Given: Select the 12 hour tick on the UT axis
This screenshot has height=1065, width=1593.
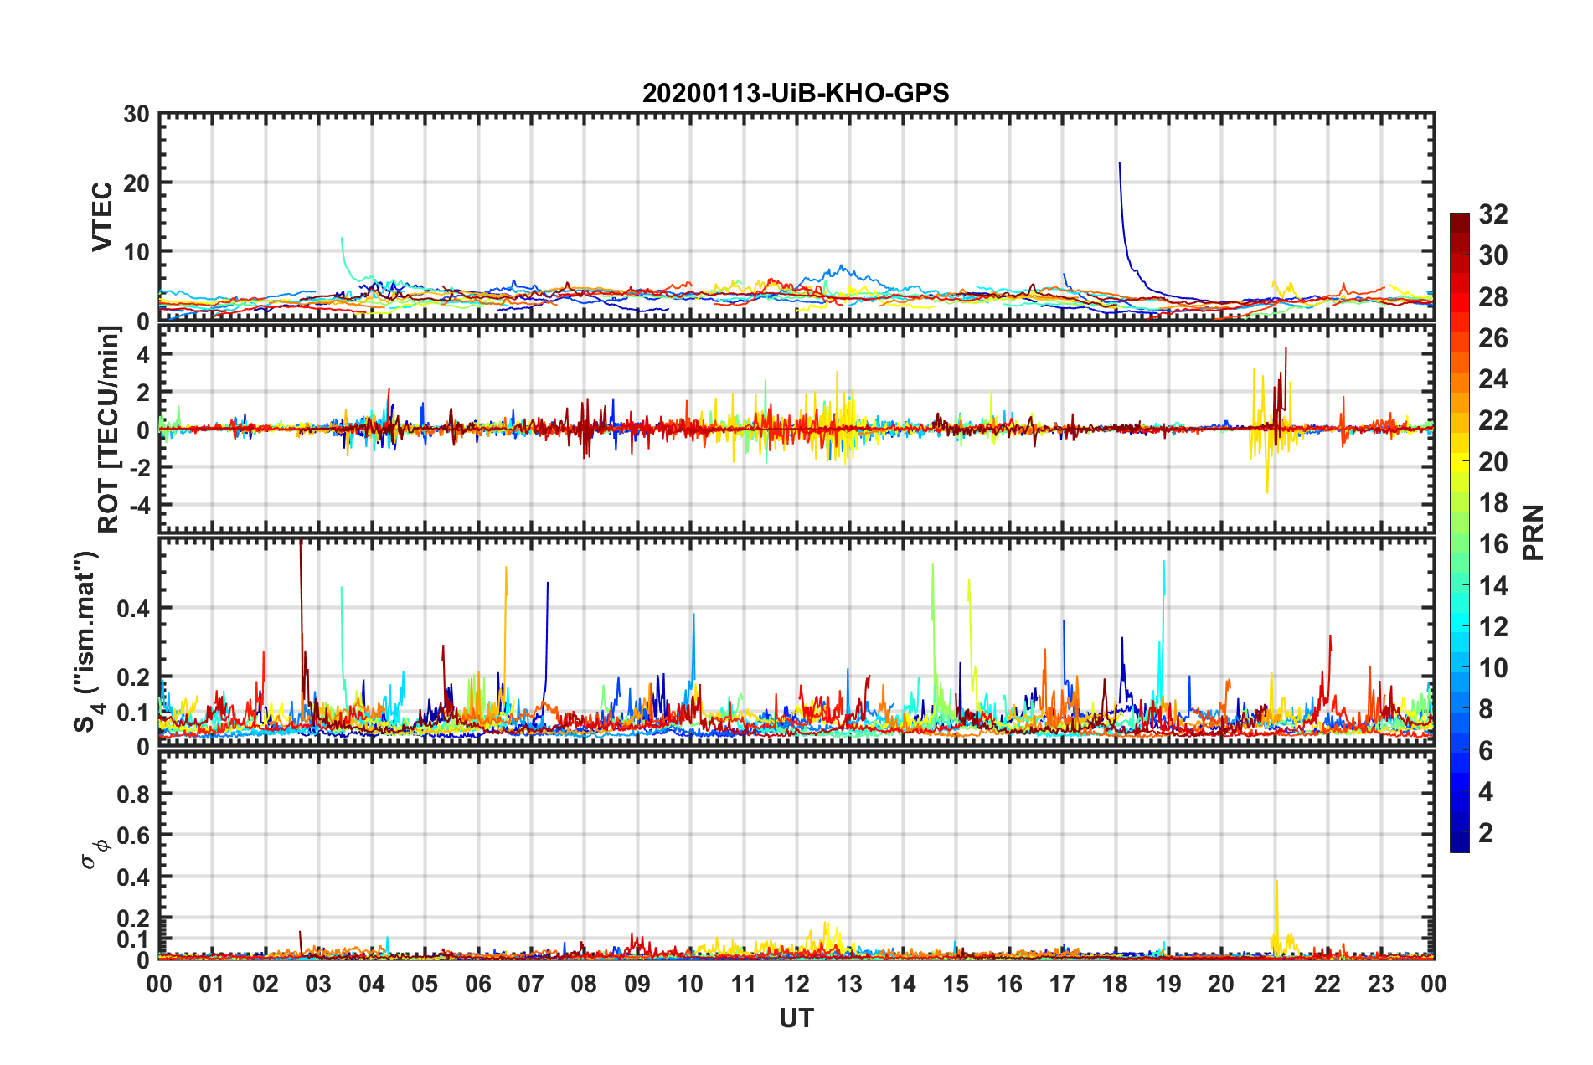Looking at the screenshot, I should (796, 984).
